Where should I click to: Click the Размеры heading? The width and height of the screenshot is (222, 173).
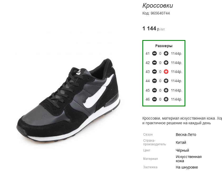click(x=164, y=46)
